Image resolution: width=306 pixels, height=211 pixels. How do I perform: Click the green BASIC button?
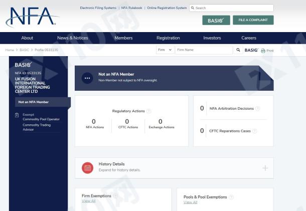click(x=216, y=20)
